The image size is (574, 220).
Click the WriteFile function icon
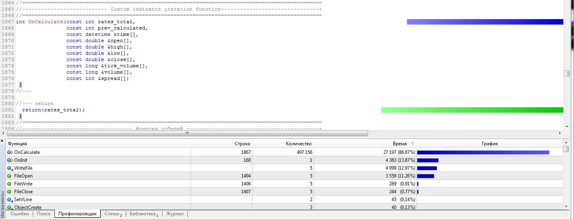[x=10, y=168]
